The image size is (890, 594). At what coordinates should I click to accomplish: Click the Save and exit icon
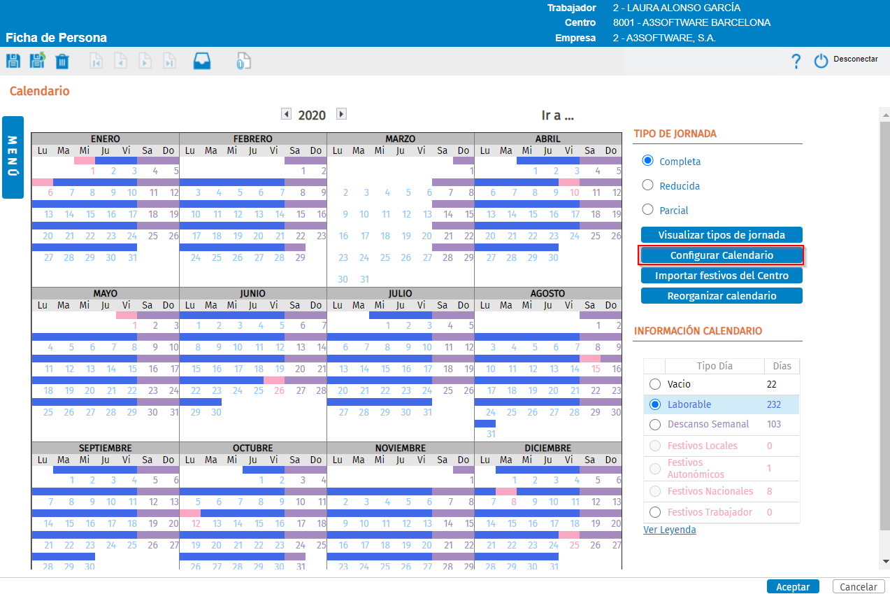(37, 61)
